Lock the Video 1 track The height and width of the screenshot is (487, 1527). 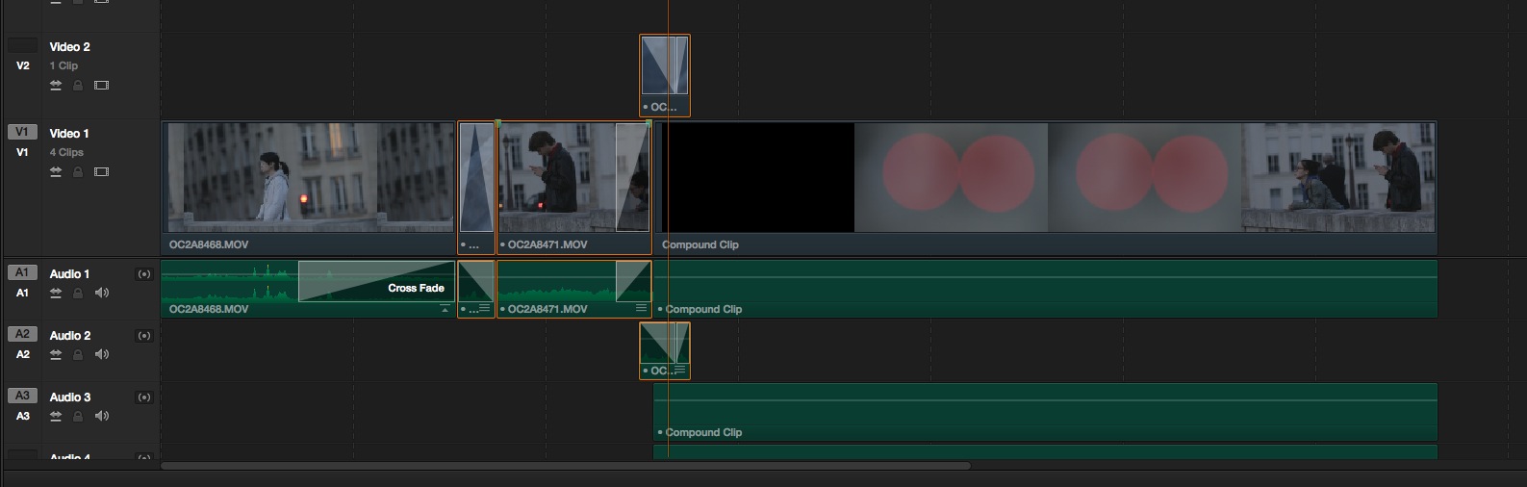78,171
